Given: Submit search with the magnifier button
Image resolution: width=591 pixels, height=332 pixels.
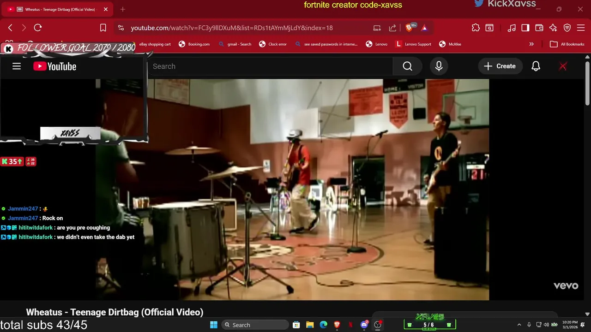Looking at the screenshot, I should [x=407, y=66].
